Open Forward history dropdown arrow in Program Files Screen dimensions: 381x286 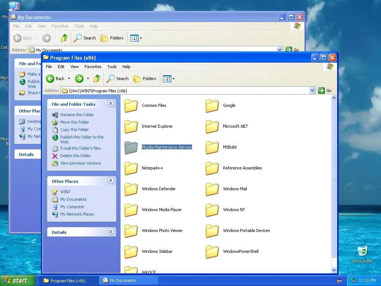pos(88,79)
